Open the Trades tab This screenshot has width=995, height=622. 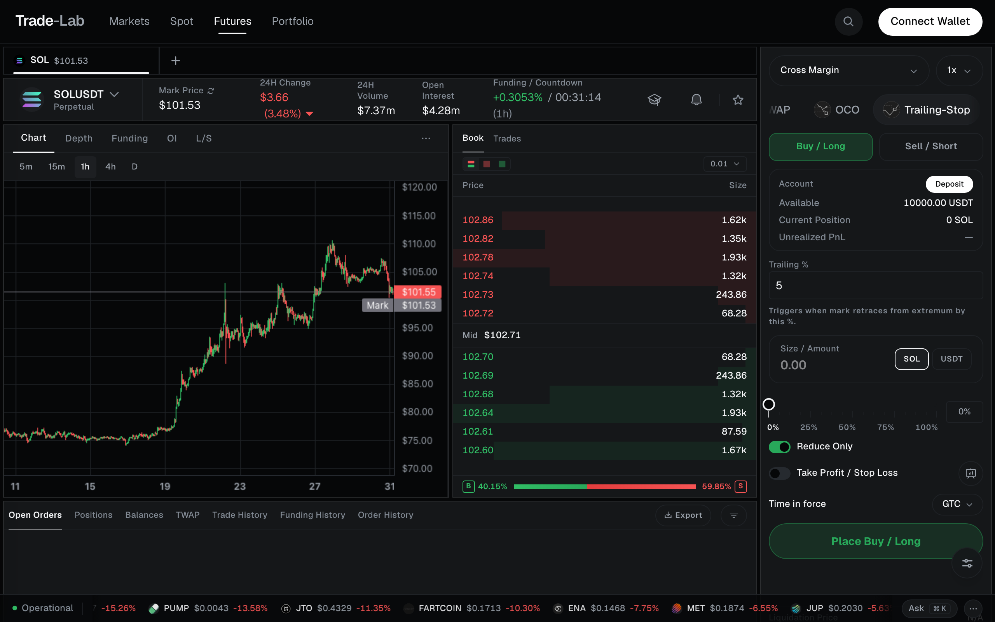[507, 139]
